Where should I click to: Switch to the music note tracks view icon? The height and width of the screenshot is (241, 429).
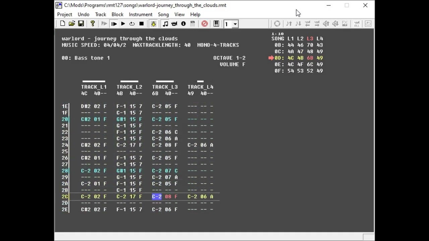coord(165,24)
